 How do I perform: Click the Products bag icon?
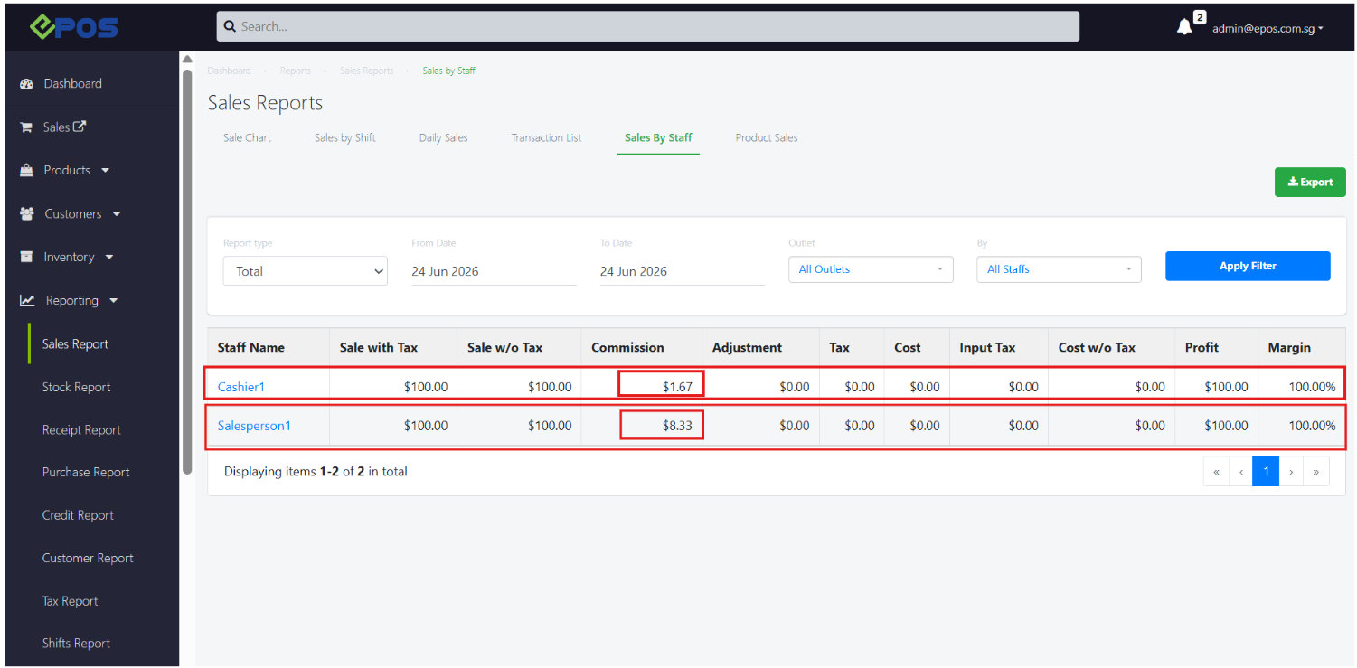[26, 170]
